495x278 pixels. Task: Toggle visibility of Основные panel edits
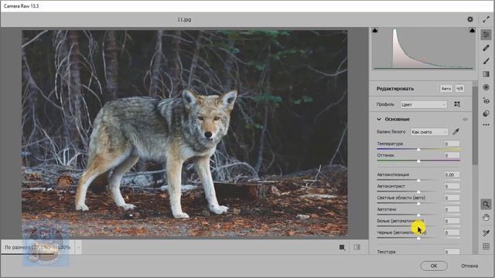(465, 120)
